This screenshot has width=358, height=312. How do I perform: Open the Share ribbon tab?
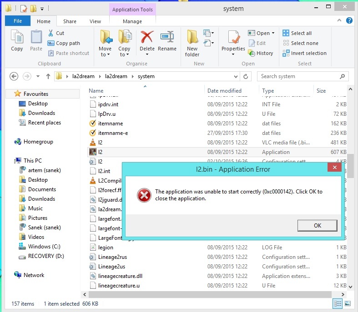[70, 21]
